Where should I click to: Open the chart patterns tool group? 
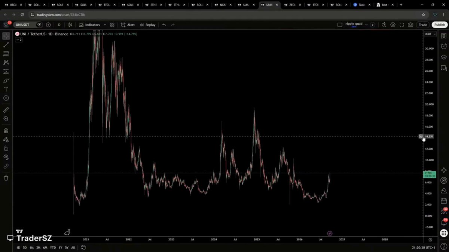click(x=6, y=63)
